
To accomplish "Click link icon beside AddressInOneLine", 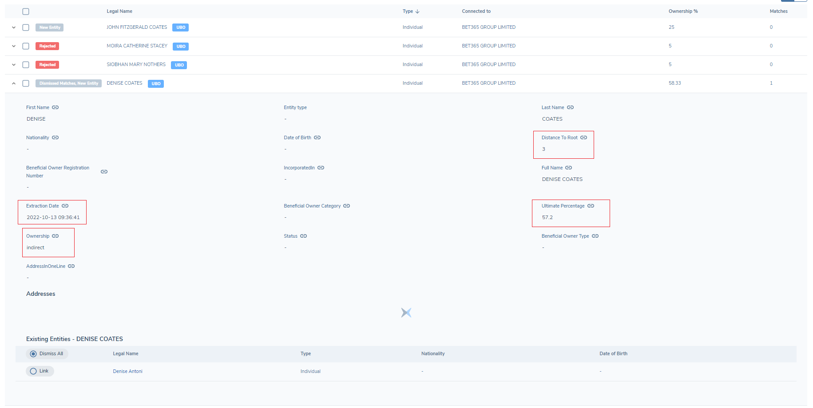I will tap(71, 266).
